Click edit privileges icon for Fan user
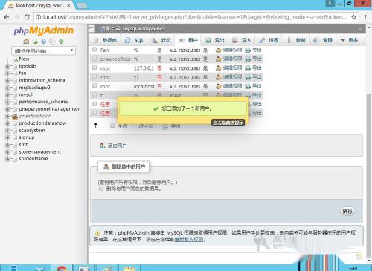The image size is (372, 271). click(x=218, y=50)
